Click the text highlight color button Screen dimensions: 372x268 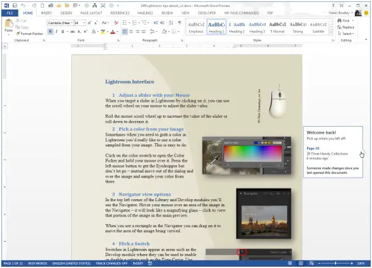(x=103, y=32)
